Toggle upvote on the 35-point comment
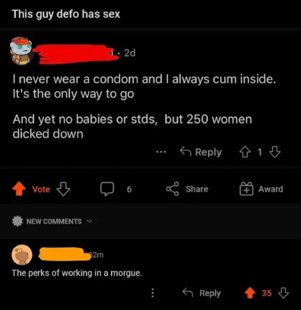Image resolution: width=301 pixels, height=310 pixels. (250, 293)
